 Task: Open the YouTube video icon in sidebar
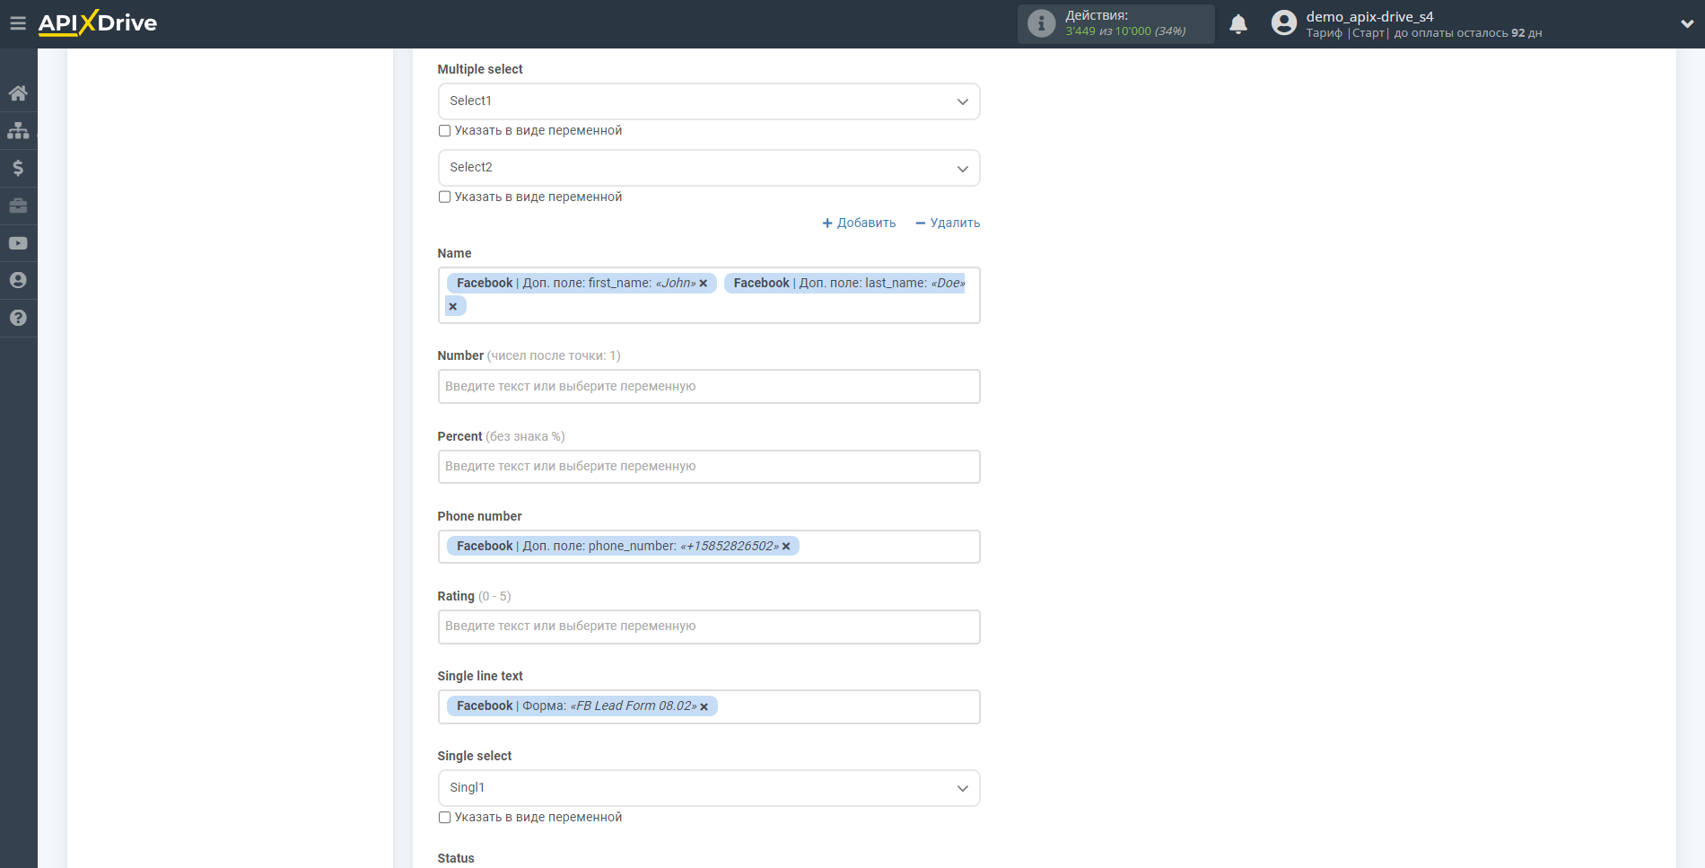[x=18, y=243]
